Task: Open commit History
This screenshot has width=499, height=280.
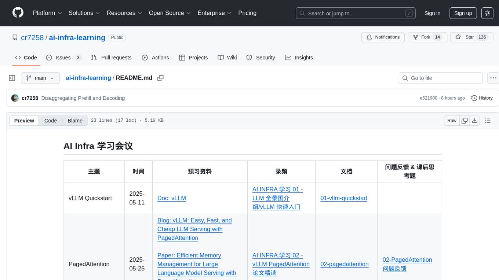Action: [482, 98]
